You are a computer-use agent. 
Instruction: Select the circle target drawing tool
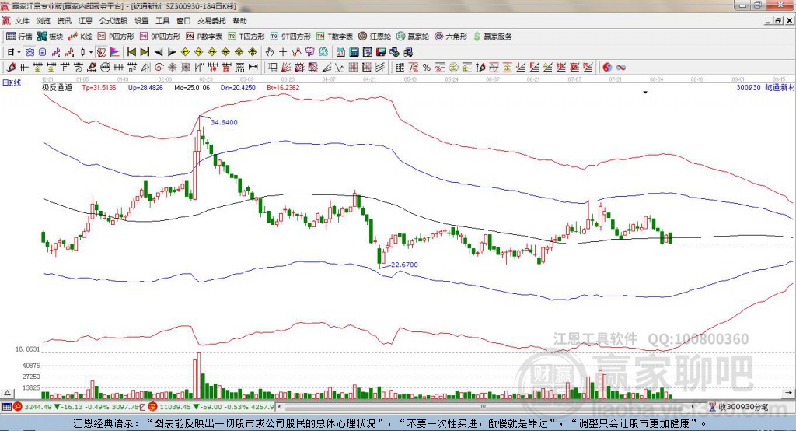tap(159, 67)
